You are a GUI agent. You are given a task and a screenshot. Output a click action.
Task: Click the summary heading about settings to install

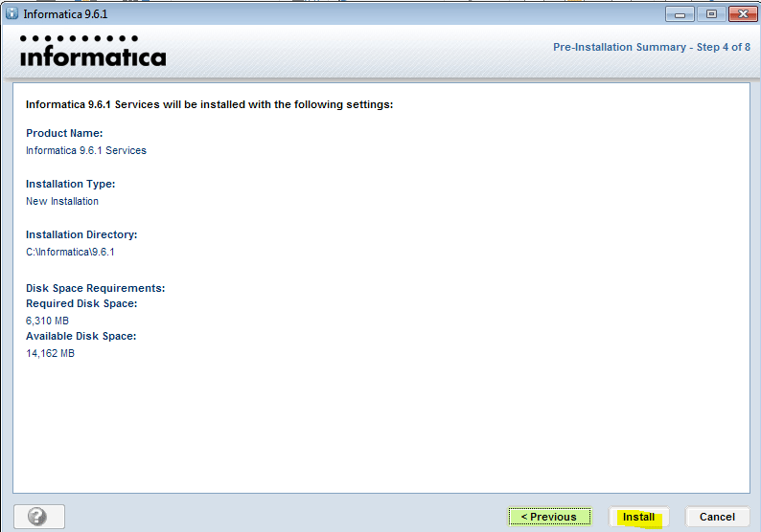click(x=209, y=104)
